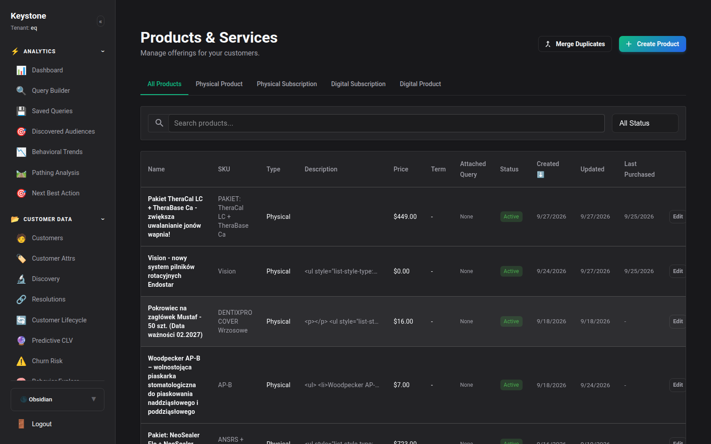Open the Obsidian theme dropdown
The height and width of the screenshot is (444, 711).
pyautogui.click(x=57, y=400)
